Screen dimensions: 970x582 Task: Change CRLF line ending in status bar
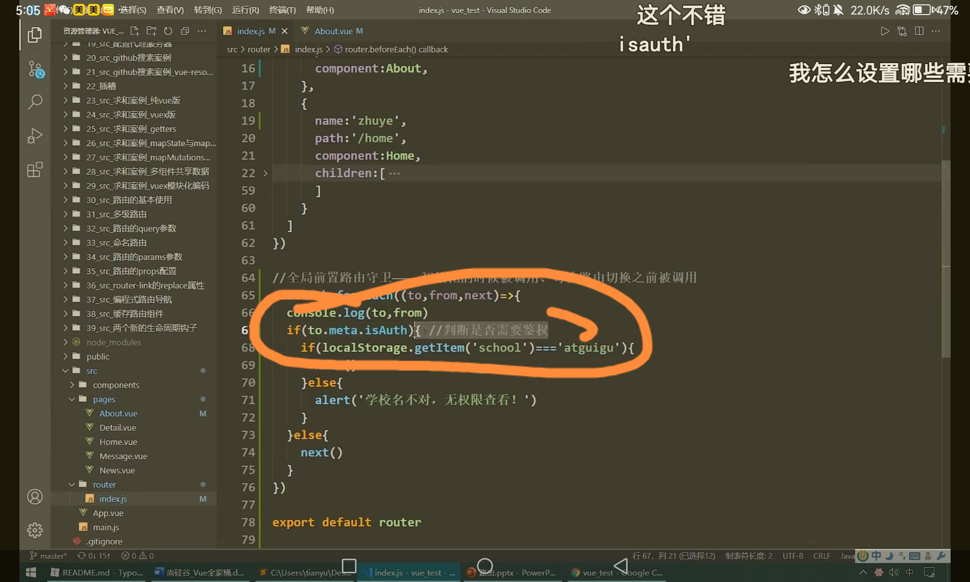(821, 556)
